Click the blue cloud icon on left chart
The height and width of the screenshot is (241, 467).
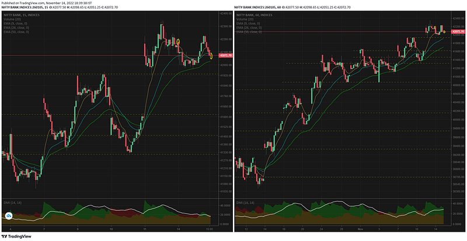coord(9,216)
